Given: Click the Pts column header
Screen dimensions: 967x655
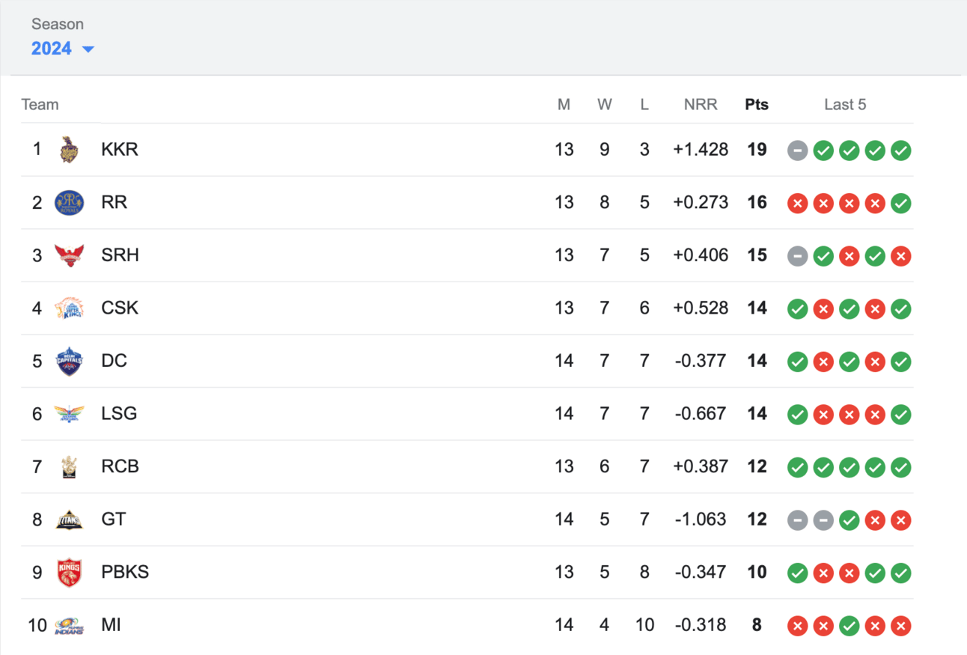Looking at the screenshot, I should click(x=757, y=105).
